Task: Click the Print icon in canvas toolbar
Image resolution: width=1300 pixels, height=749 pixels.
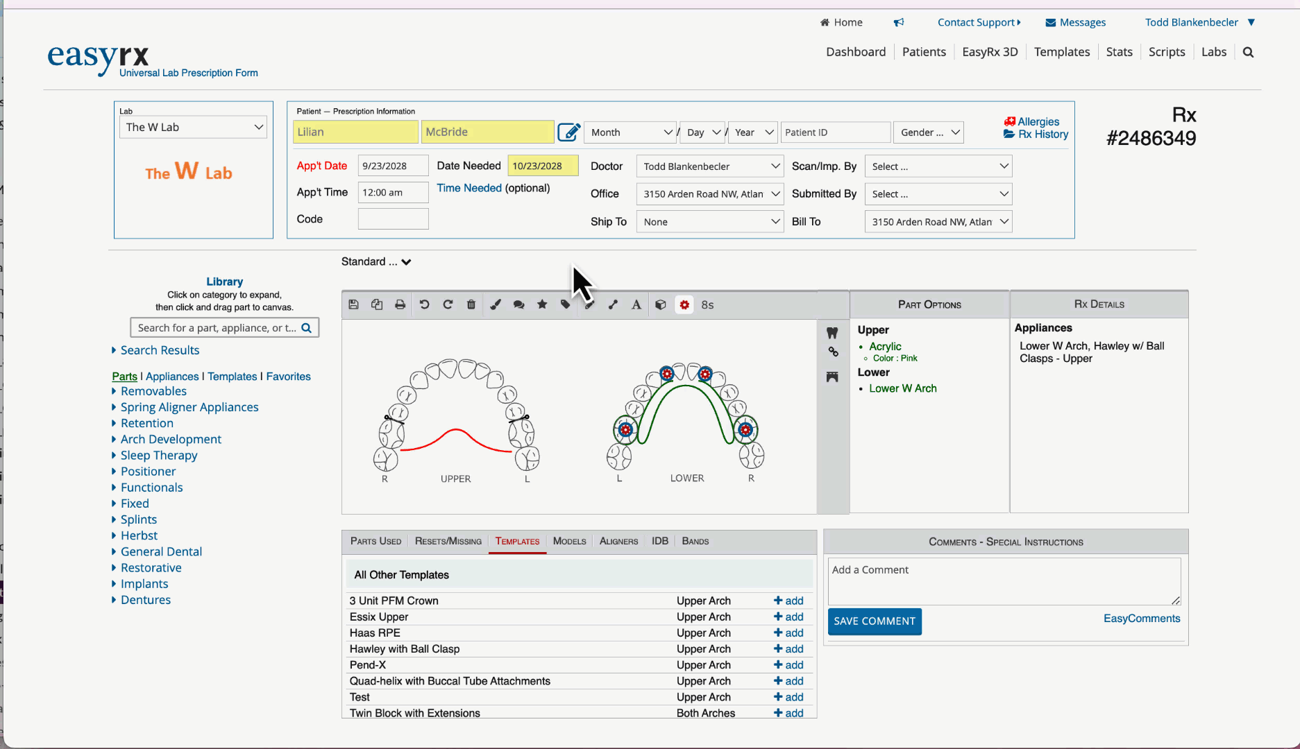Action: [400, 304]
